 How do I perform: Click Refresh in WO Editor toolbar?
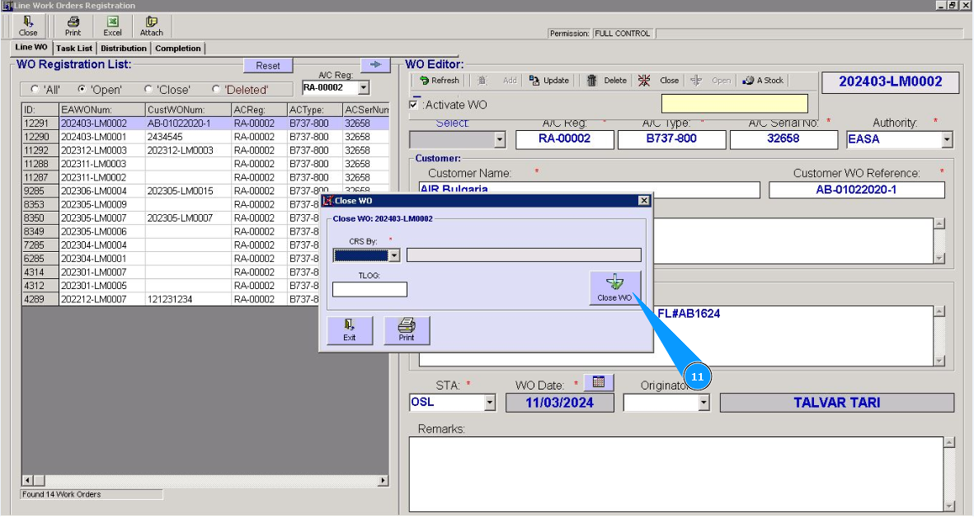click(440, 80)
